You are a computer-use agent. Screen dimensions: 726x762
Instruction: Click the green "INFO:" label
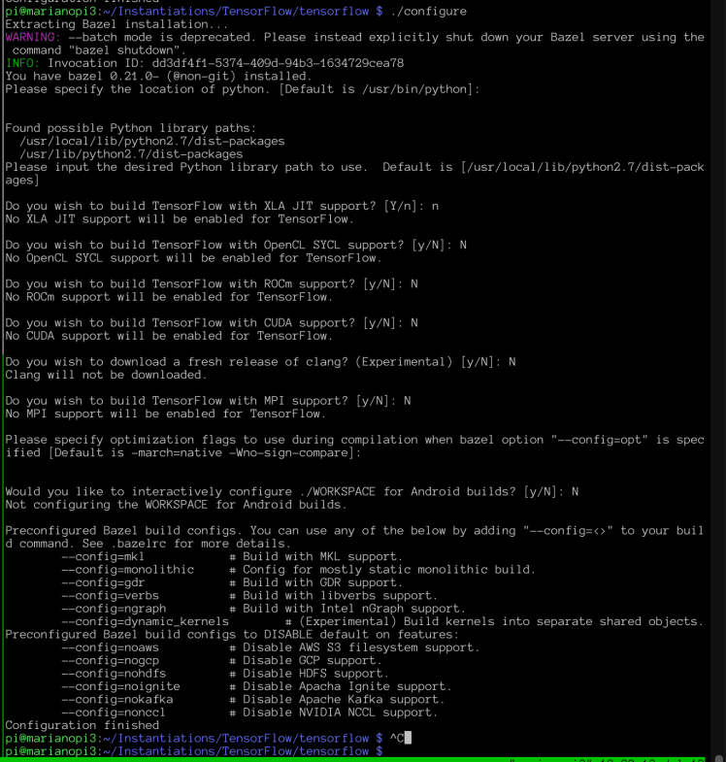(22, 63)
